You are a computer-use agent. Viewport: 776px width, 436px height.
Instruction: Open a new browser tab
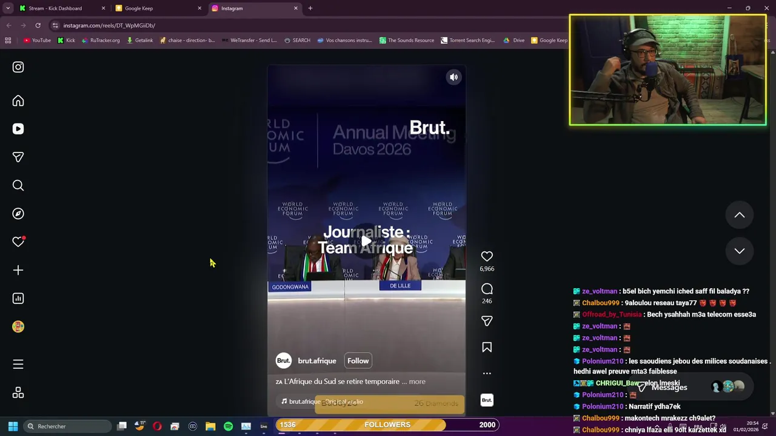click(x=310, y=8)
